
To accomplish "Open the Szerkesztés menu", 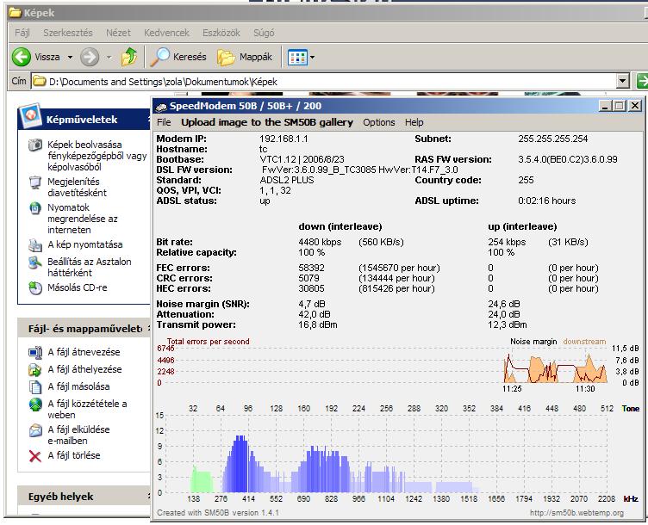I will pyautogui.click(x=68, y=33).
